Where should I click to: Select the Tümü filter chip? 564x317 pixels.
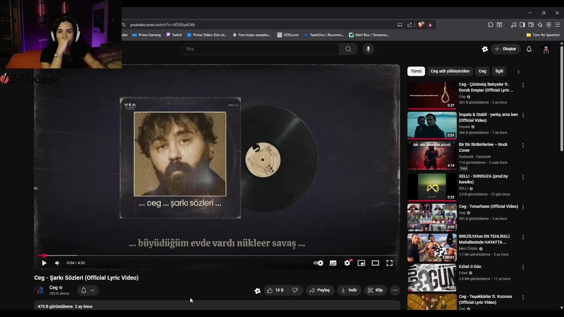(x=416, y=71)
